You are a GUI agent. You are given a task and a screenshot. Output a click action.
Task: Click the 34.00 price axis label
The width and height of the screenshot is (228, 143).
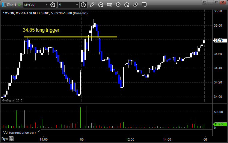(x=218, y=97)
